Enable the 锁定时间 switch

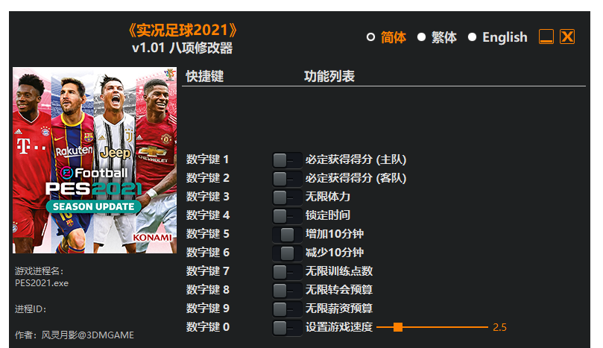(x=287, y=215)
